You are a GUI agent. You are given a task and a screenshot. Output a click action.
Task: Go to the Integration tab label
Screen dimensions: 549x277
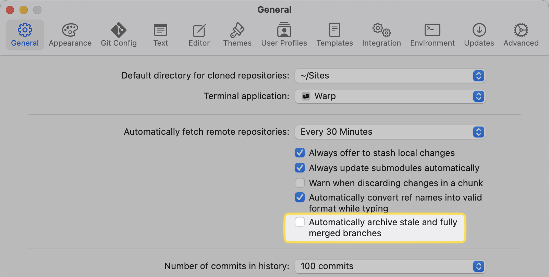[381, 43]
